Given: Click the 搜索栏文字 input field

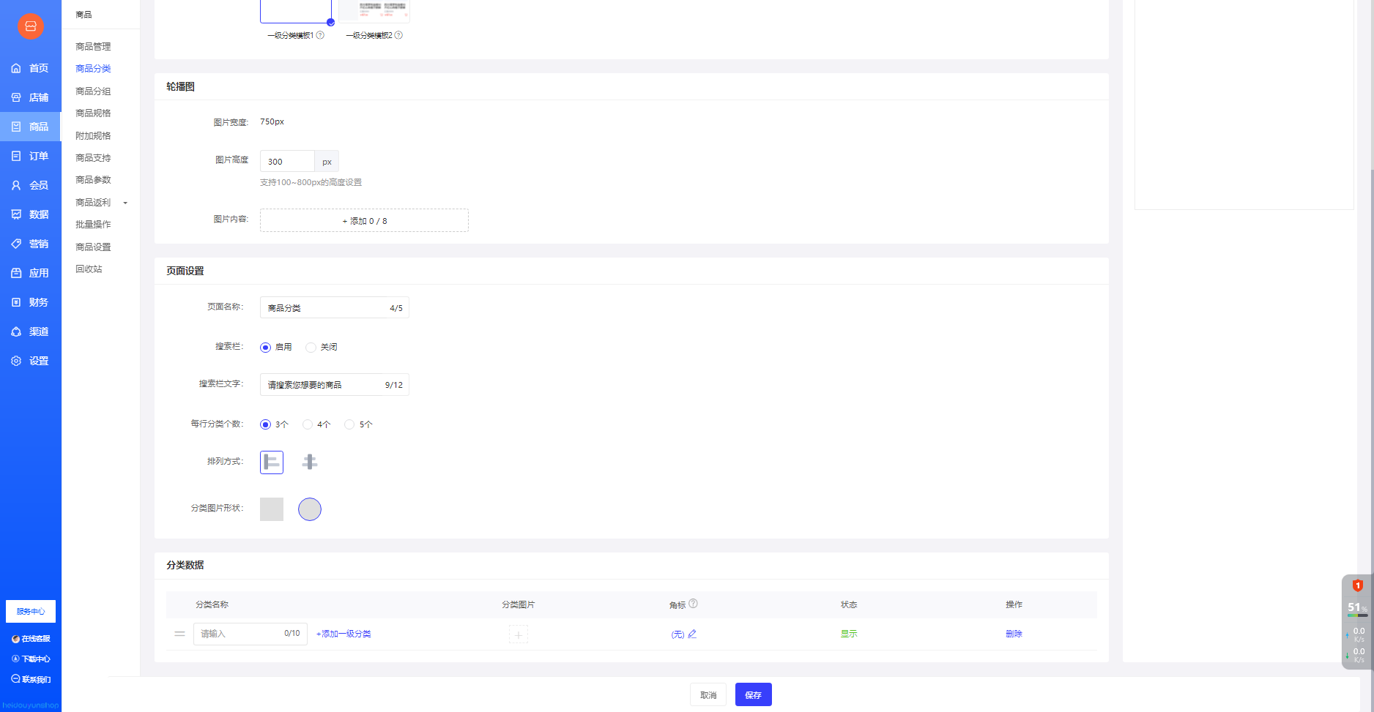Looking at the screenshot, I should (335, 384).
